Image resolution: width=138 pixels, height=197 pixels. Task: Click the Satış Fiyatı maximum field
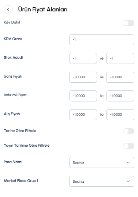coord(120,77)
